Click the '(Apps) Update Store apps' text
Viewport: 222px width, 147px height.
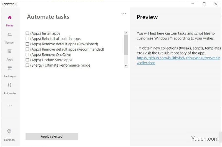tap(51, 60)
